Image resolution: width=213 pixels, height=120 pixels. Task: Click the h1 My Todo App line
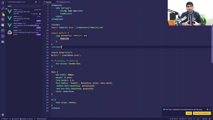[72, 11]
